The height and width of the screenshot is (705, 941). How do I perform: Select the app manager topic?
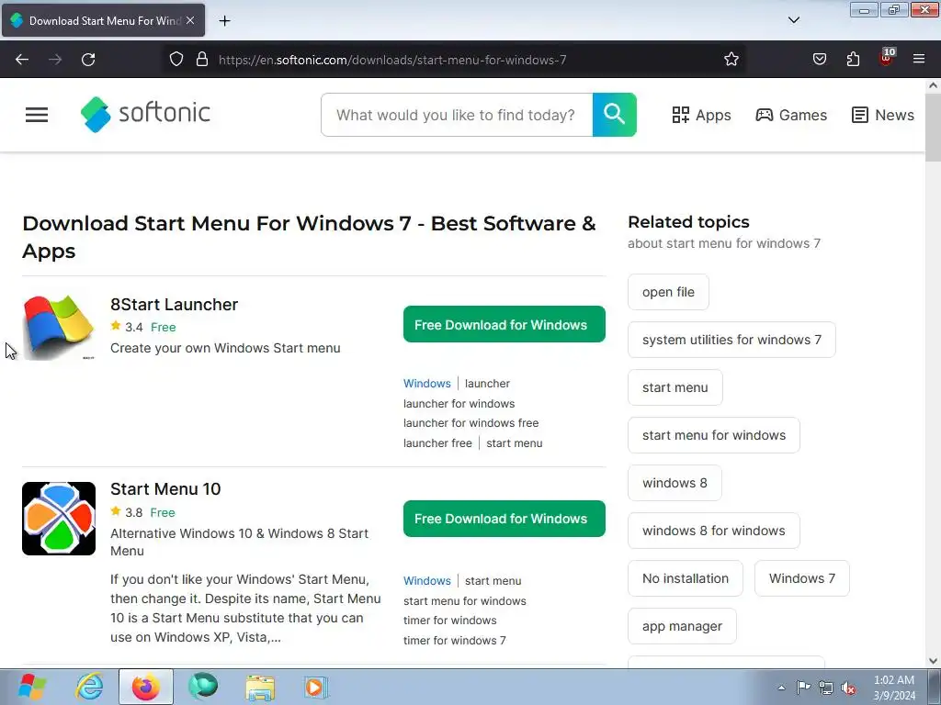[682, 626]
